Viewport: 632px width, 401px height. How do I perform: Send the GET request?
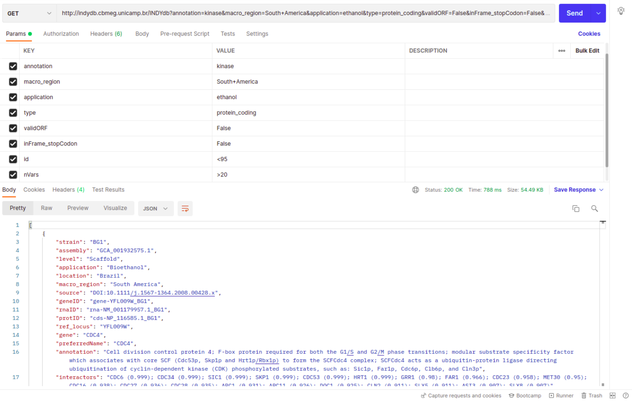575,13
